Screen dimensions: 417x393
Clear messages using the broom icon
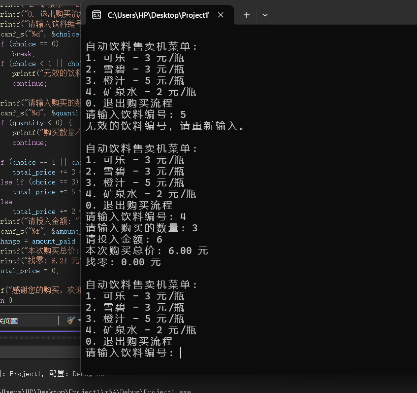(70, 321)
